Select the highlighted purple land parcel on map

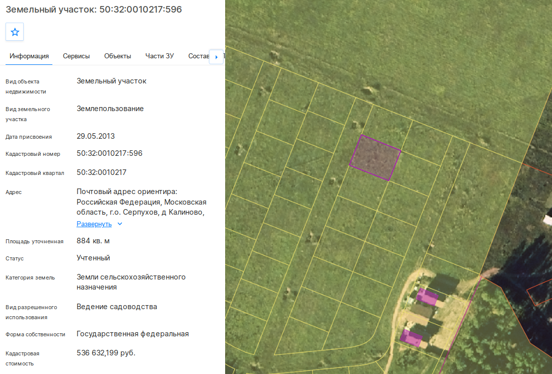[x=375, y=157]
